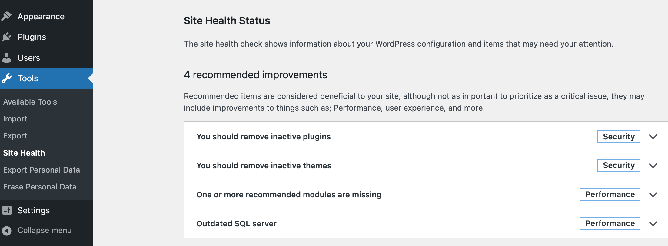The height and width of the screenshot is (246, 668).
Task: Click Performance badge on missing modules row
Action: [610, 194]
